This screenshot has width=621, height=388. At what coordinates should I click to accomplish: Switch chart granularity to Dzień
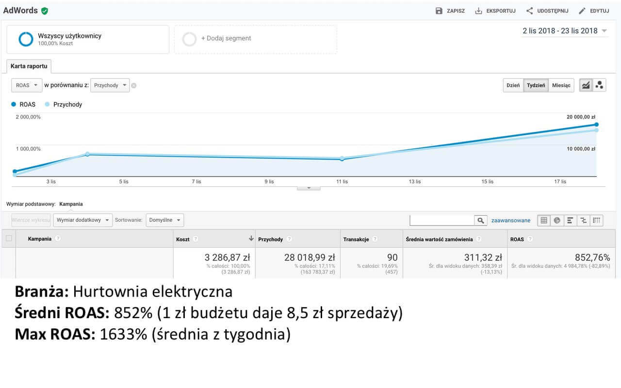[513, 85]
